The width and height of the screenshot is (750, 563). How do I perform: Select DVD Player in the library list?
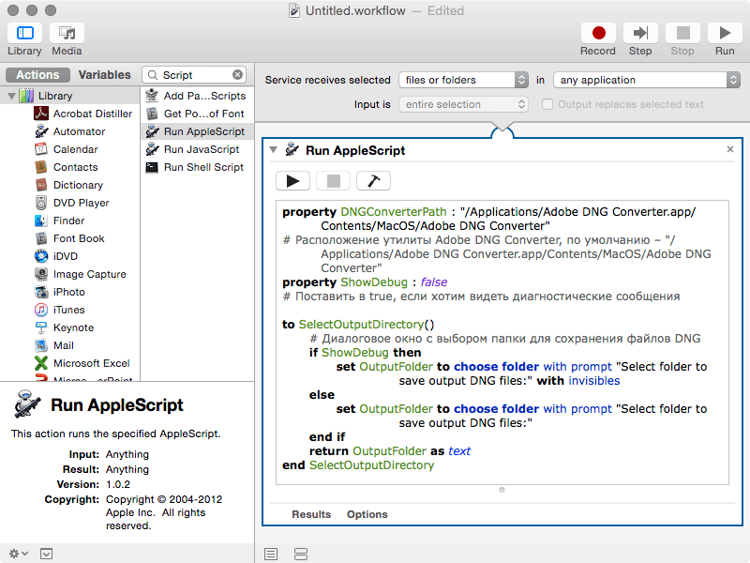[72, 203]
